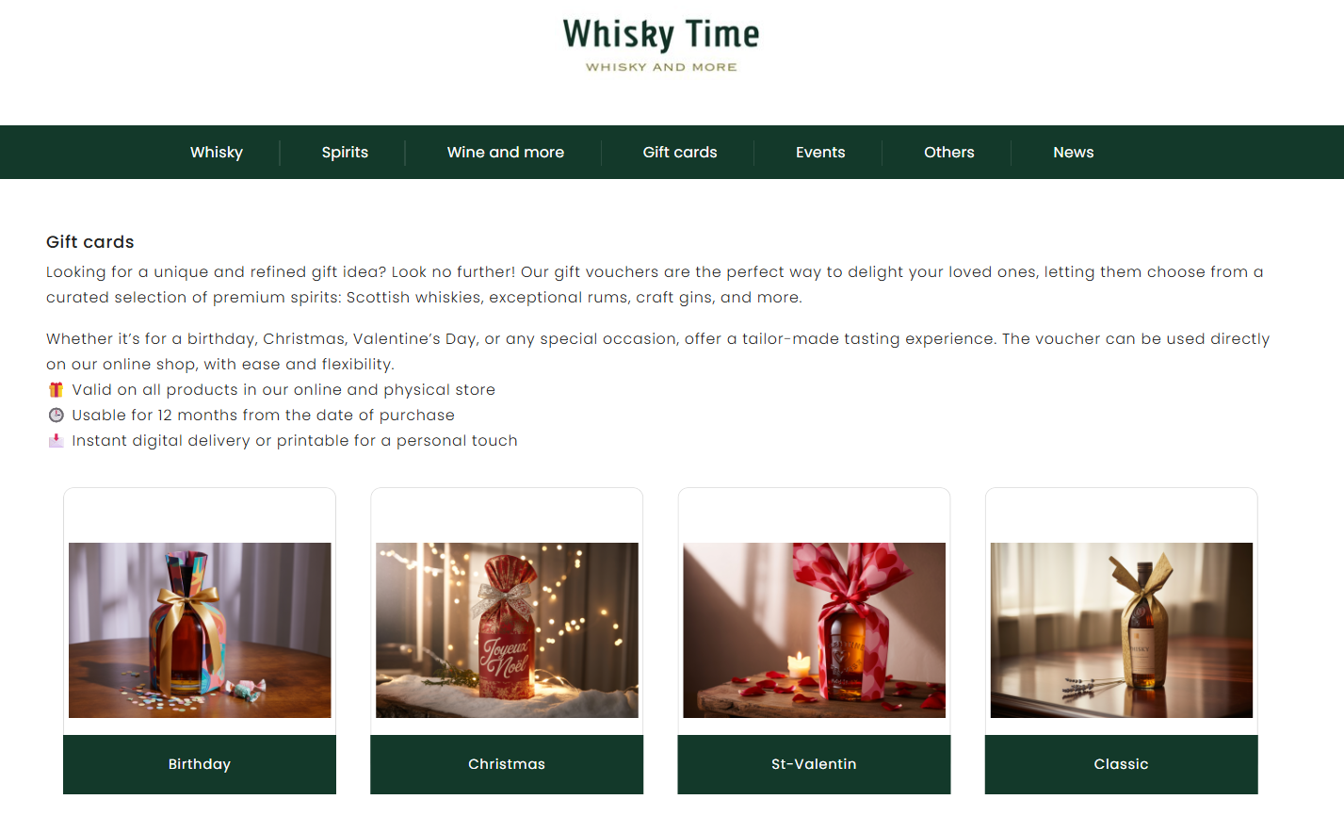The image size is (1344, 832).
Task: Open the Classic gold-wrapped bottle image
Action: click(1121, 630)
